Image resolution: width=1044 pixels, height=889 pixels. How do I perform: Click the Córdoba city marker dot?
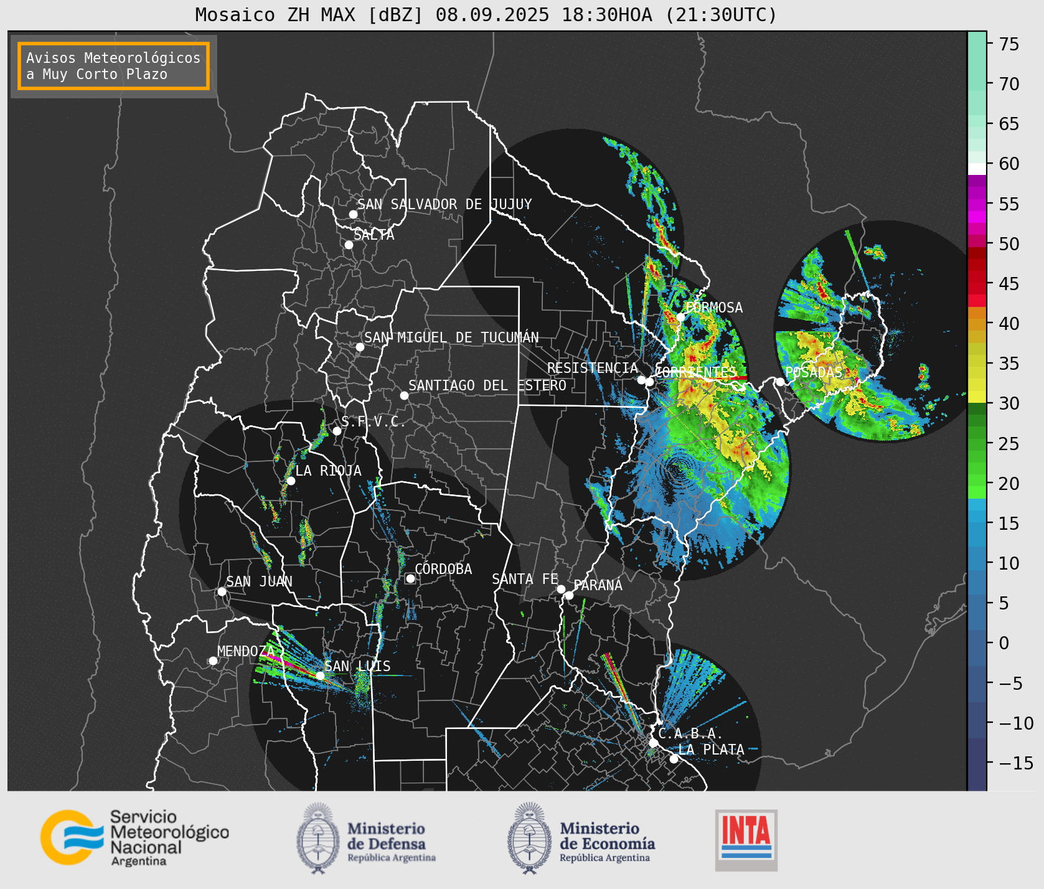point(410,578)
